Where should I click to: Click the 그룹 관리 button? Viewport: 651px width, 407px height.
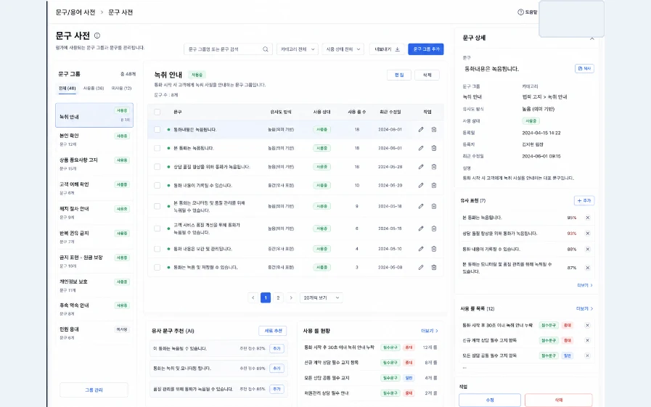[94, 390]
